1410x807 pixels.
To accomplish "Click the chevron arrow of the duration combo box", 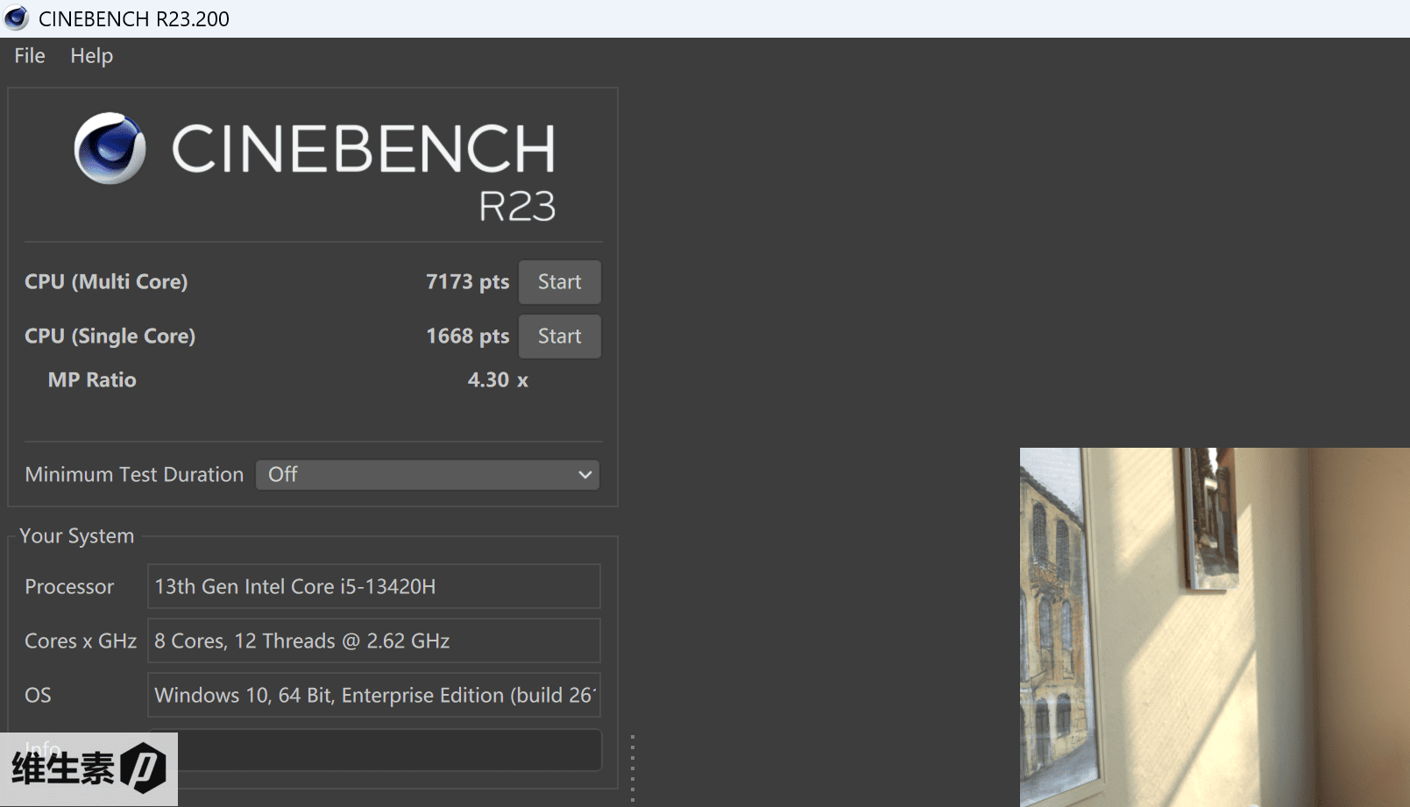I will coord(585,475).
